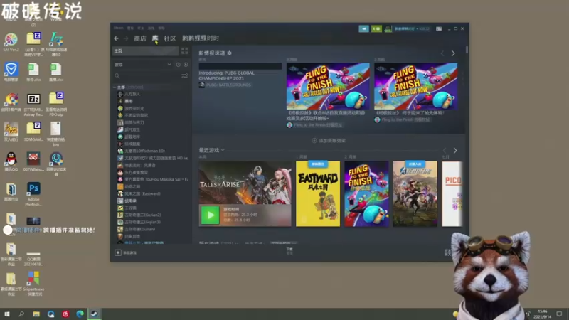The height and width of the screenshot is (320, 569).
Task: Enter Big Picture mode icon
Action: pyautogui.click(x=439, y=28)
